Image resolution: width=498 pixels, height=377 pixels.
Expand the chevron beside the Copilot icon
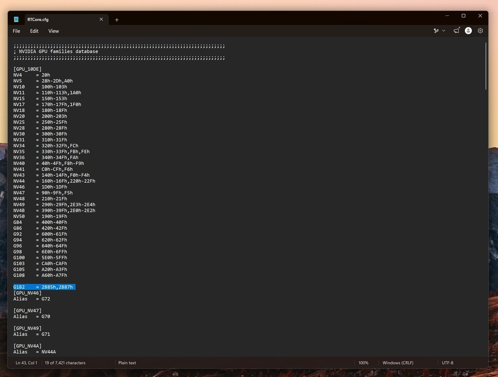444,31
